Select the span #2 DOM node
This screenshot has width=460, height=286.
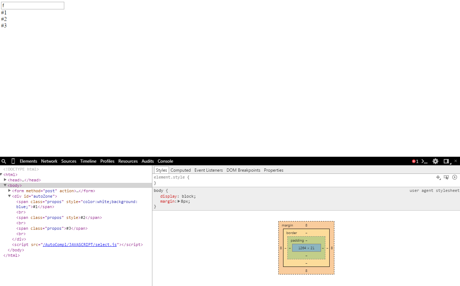(59, 218)
